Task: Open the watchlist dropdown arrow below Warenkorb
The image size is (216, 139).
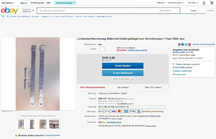Action: click(x=132, y=79)
